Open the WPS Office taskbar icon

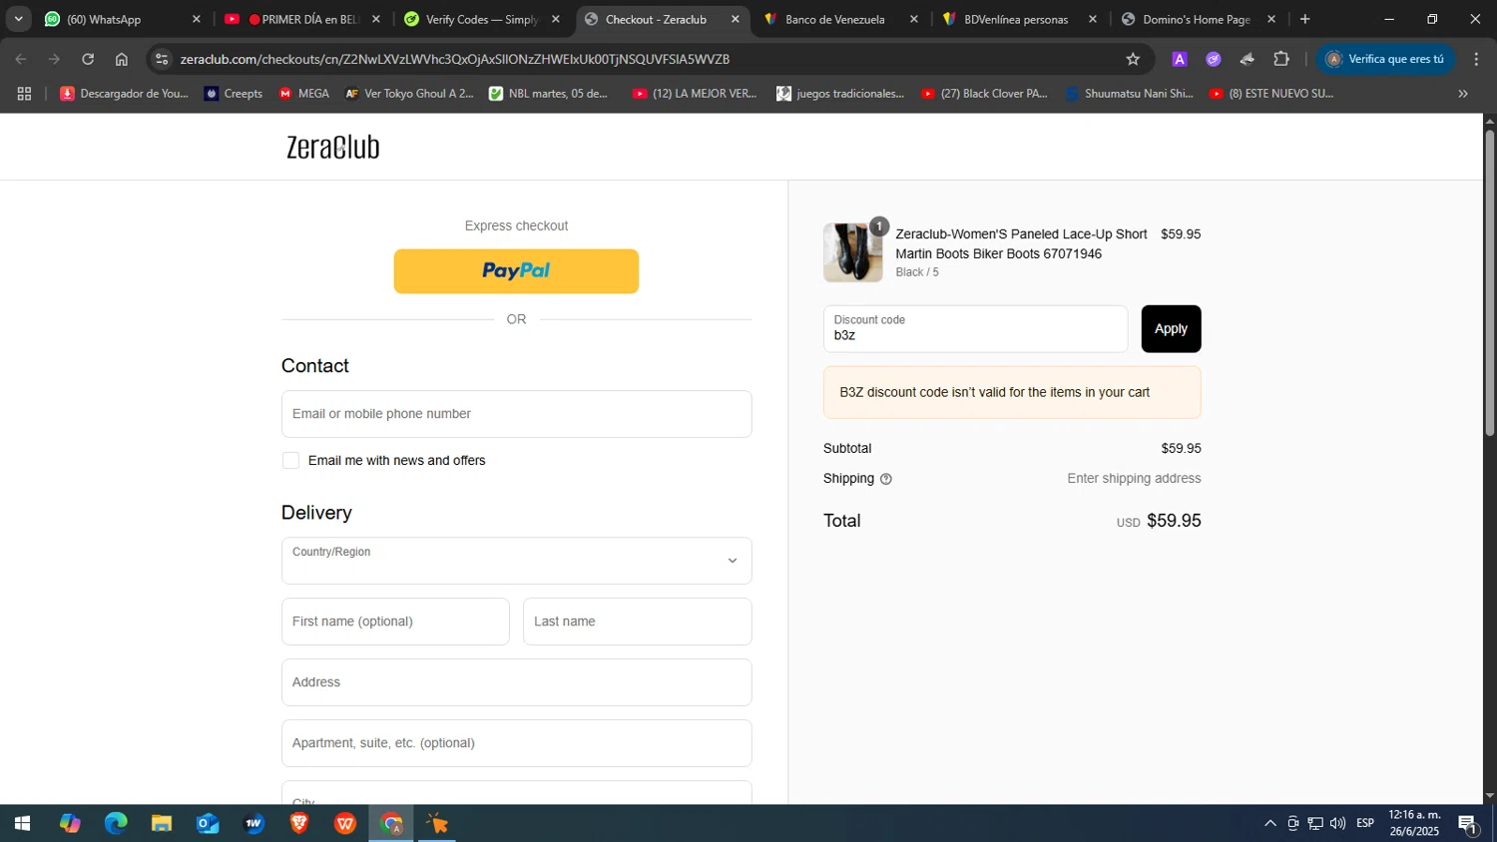[345, 824]
